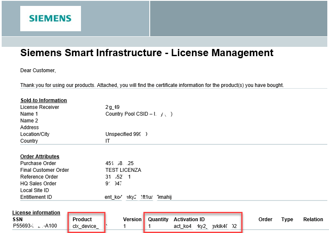329x233 pixels.
Task: Select the SSN value P55693
Action: tap(35, 226)
